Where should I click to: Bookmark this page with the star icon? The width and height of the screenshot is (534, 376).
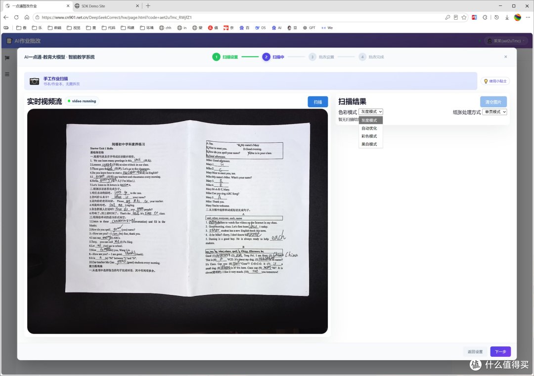click(464, 17)
